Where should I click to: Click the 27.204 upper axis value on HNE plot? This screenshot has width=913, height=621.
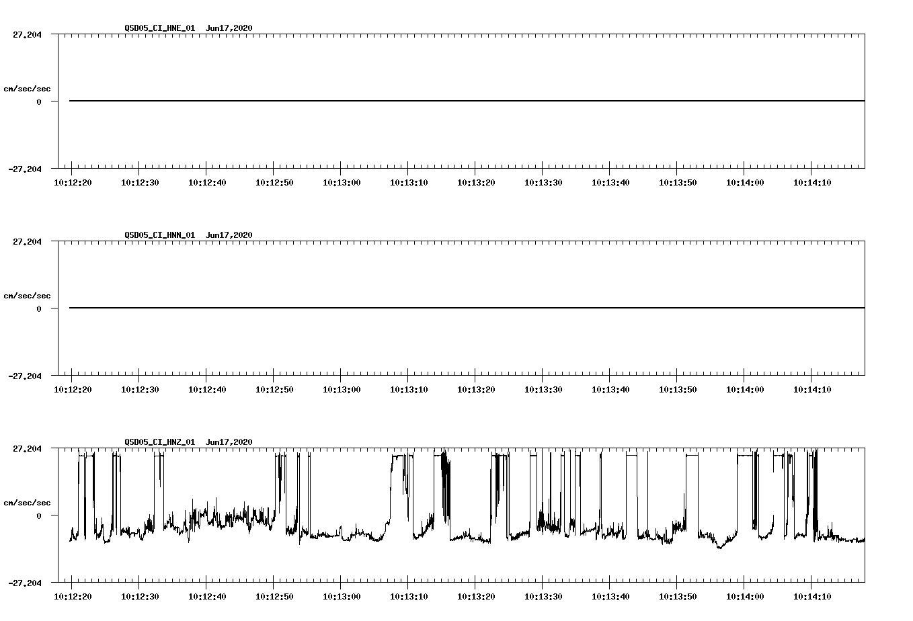[27, 34]
